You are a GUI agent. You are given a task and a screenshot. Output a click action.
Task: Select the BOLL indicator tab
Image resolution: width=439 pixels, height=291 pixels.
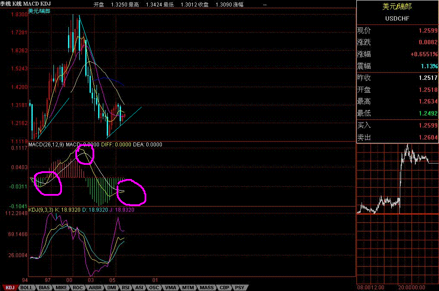coord(27,288)
